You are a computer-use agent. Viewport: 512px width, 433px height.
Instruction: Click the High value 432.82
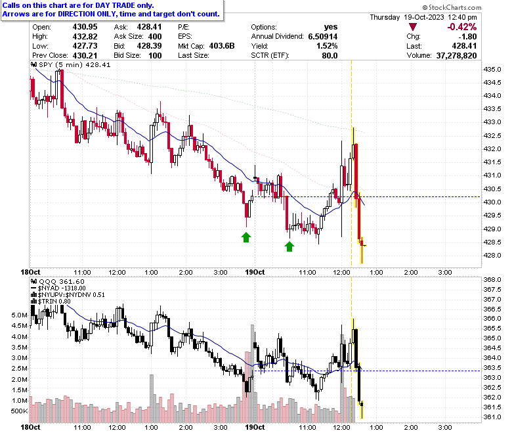tap(85, 36)
